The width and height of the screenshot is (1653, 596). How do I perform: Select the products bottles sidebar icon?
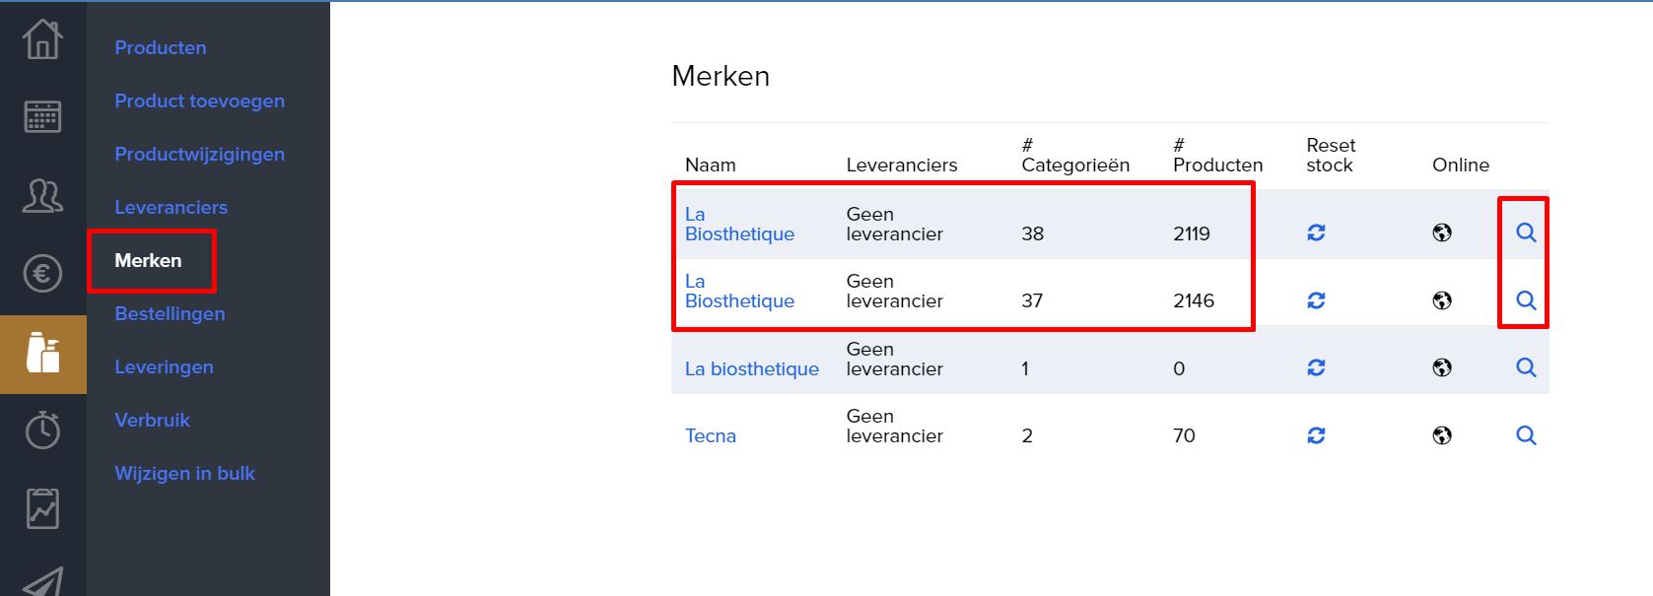coord(43,353)
